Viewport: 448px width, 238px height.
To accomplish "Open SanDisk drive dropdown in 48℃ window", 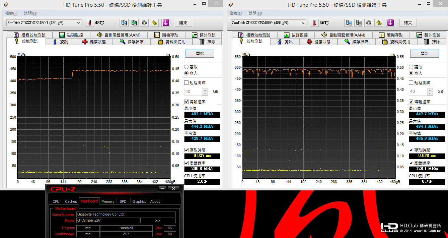I will pos(44,23).
